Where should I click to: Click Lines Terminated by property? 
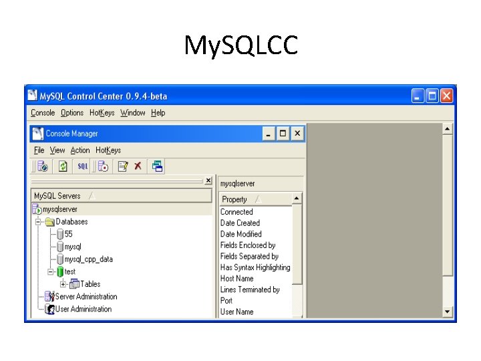[x=250, y=289]
